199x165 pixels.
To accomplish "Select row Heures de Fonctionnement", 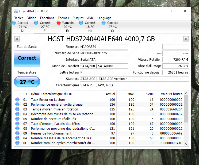I will click(99, 133).
